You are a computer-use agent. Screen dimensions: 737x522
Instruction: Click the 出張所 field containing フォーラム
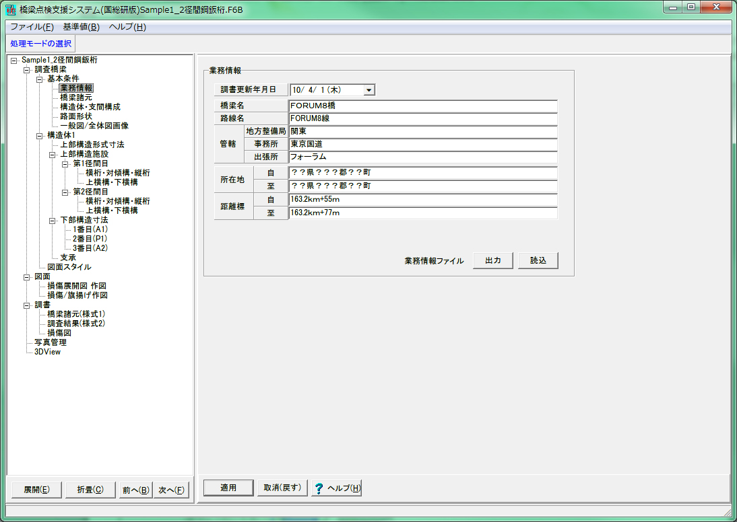coord(423,157)
